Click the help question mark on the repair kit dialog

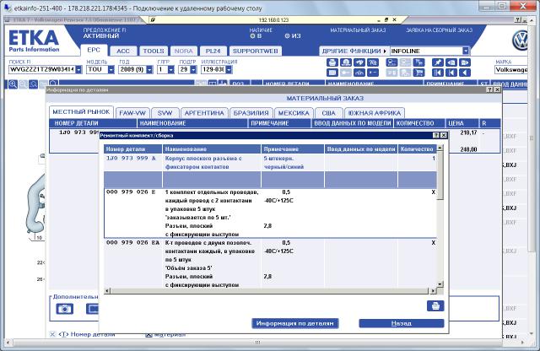pos(436,135)
